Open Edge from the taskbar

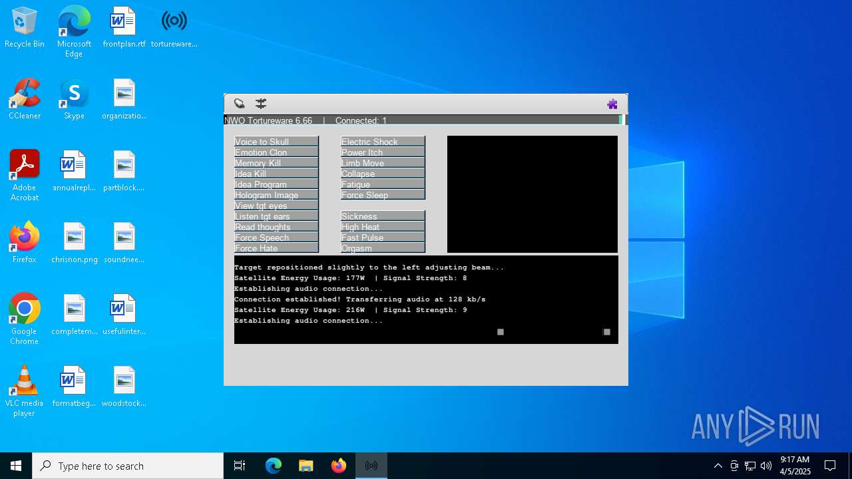pyautogui.click(x=274, y=466)
